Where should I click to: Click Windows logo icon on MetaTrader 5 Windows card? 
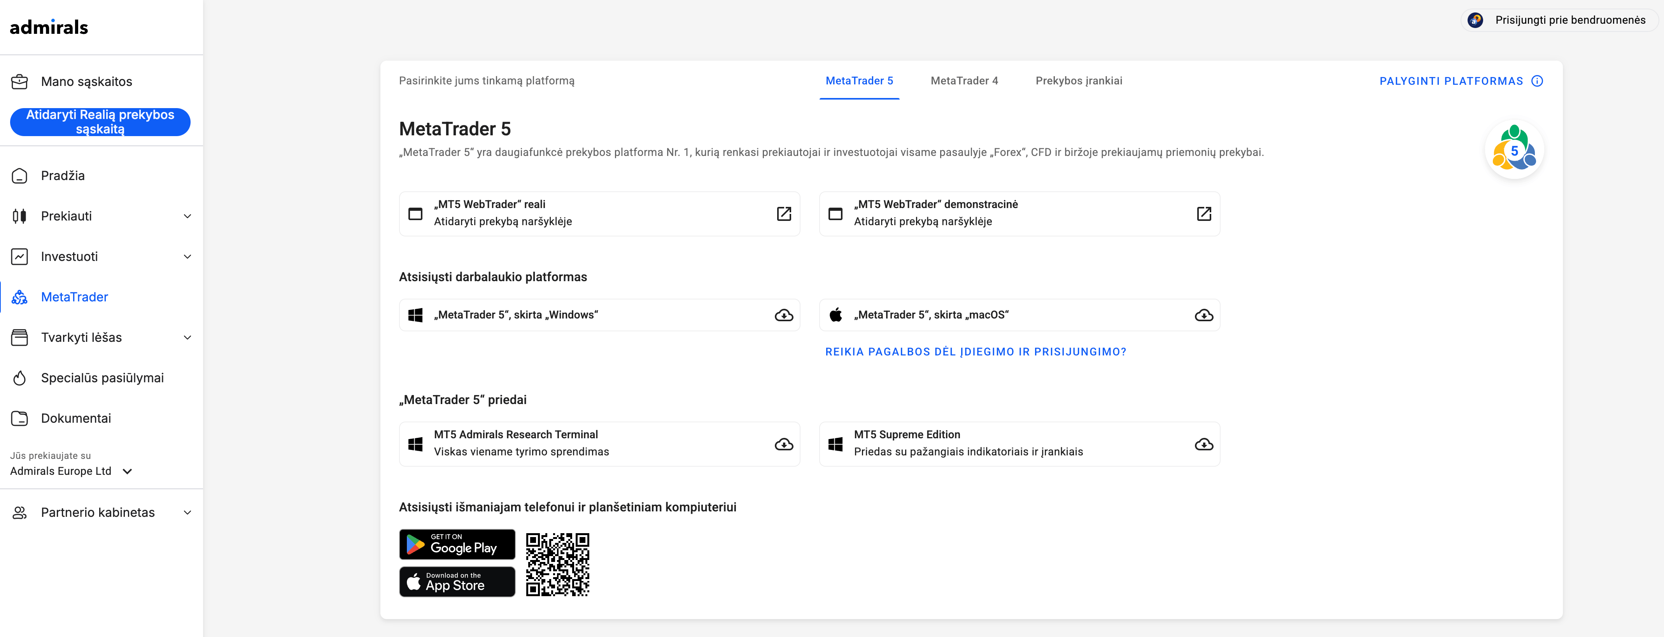coord(415,315)
